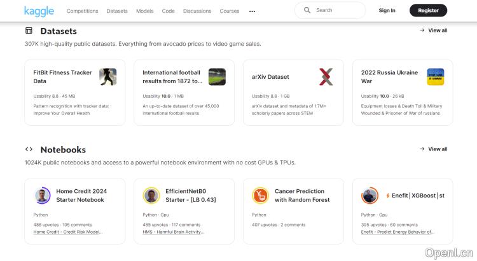View all datasets
The image size is (477, 261).
point(433,30)
